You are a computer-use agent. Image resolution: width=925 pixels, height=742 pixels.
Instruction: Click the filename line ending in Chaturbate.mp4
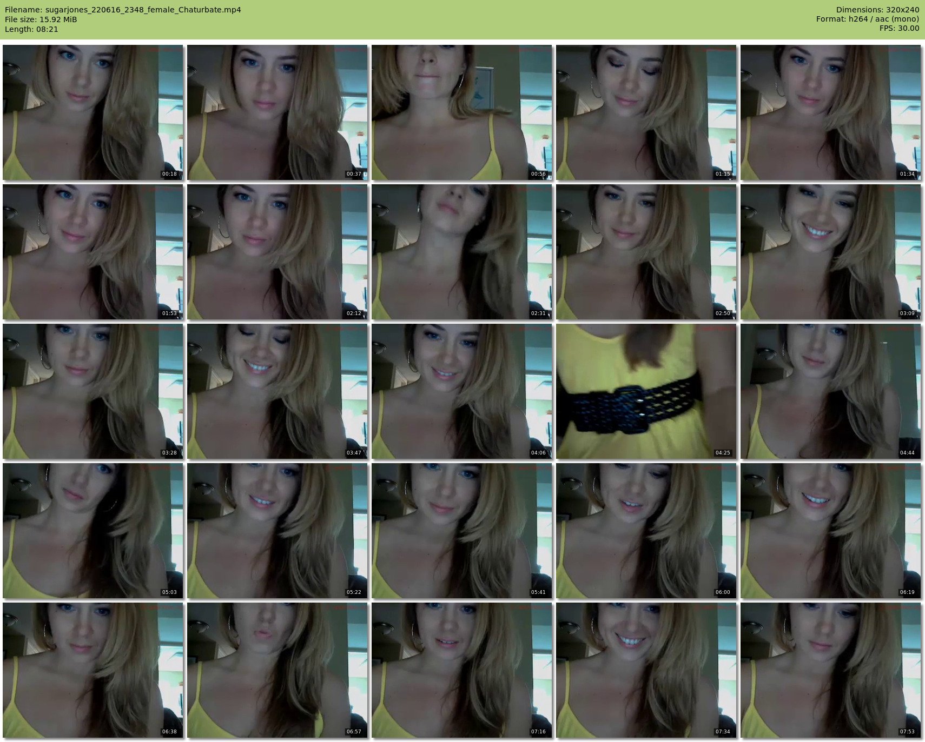123,10
